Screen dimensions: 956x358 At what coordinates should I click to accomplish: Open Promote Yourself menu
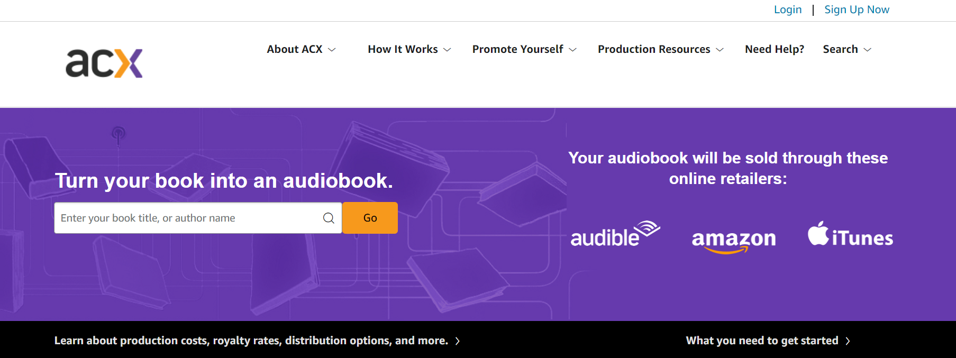[524, 49]
